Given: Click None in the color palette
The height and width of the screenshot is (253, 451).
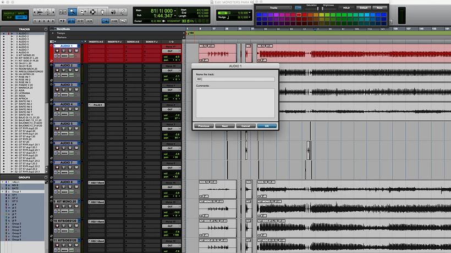Looking at the screenshot, I should (380, 8).
